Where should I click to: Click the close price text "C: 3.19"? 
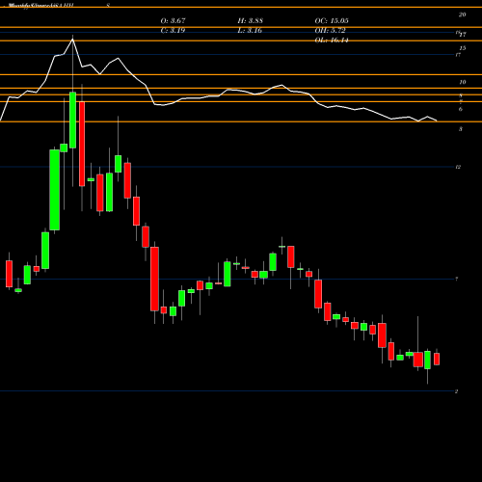tap(173, 31)
